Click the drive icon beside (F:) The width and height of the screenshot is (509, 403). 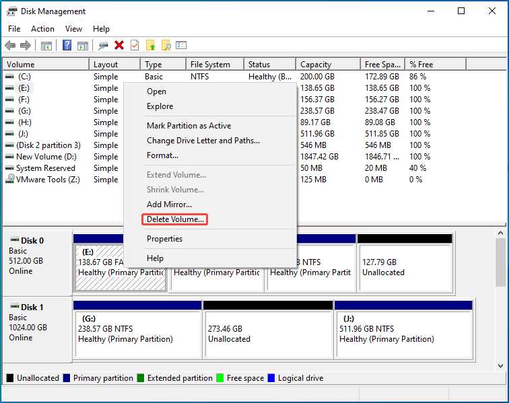9,100
